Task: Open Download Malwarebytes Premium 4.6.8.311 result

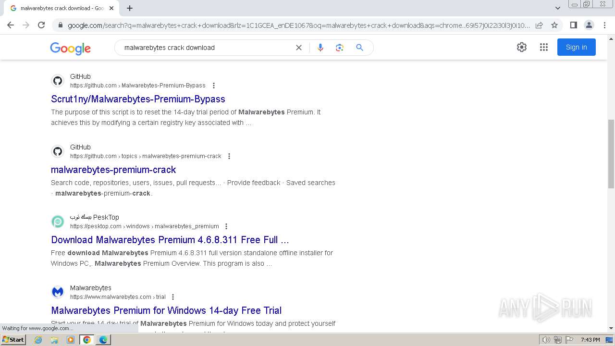Action: (170, 240)
